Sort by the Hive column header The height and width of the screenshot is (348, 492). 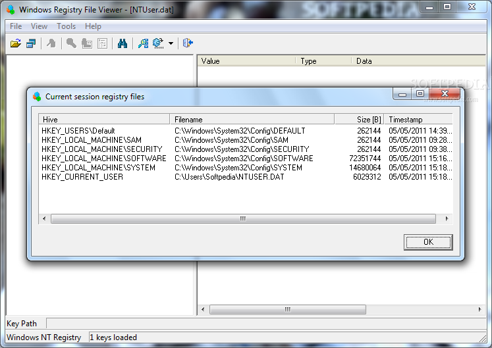pyautogui.click(x=104, y=120)
